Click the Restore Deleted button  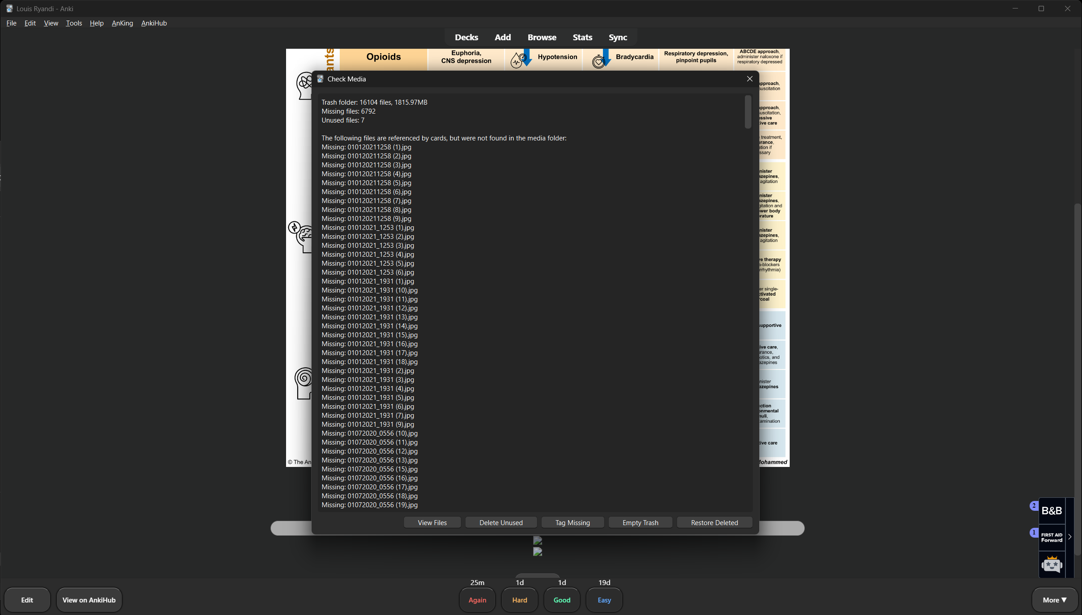[x=714, y=523]
